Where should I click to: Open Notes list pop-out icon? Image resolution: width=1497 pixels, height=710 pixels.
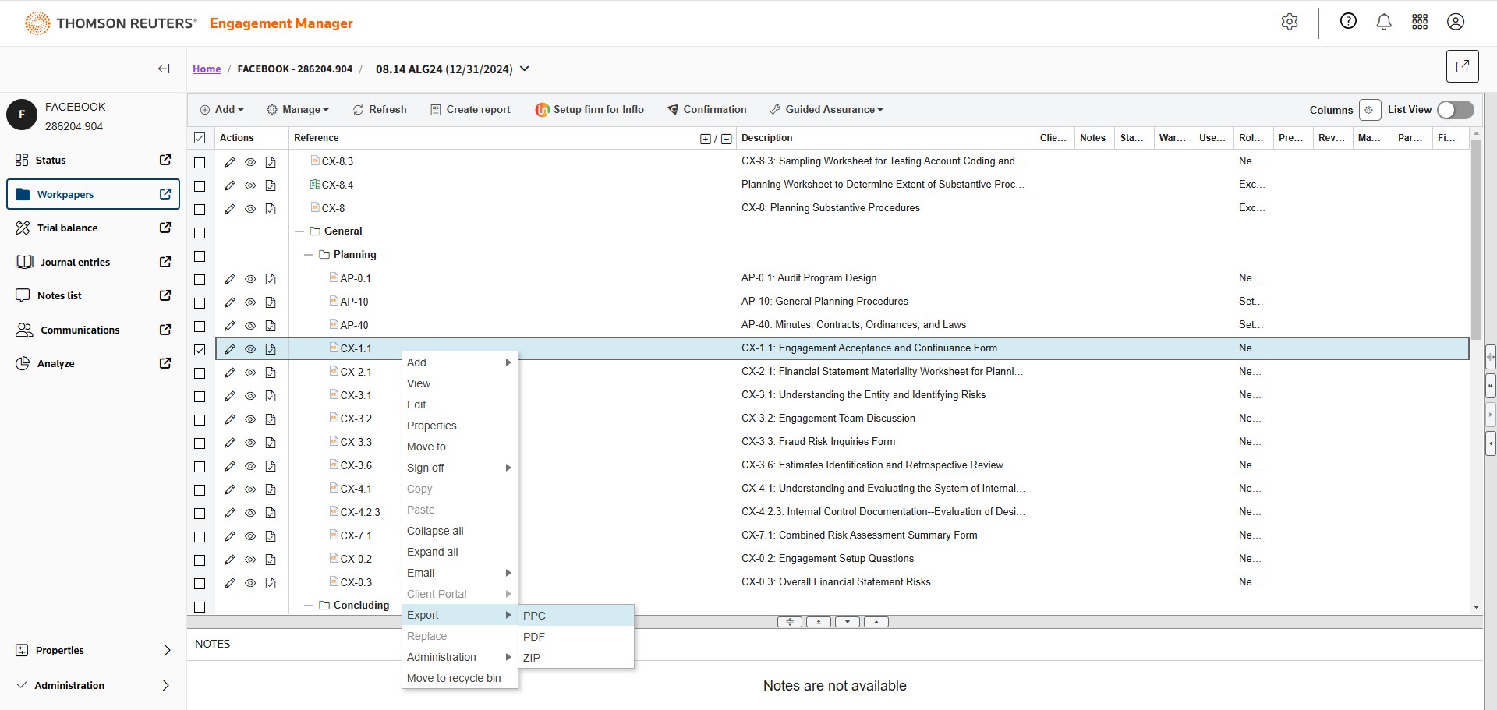[165, 295]
